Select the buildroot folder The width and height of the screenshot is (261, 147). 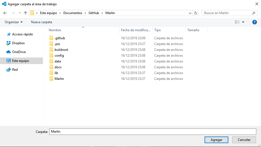coord(61,50)
